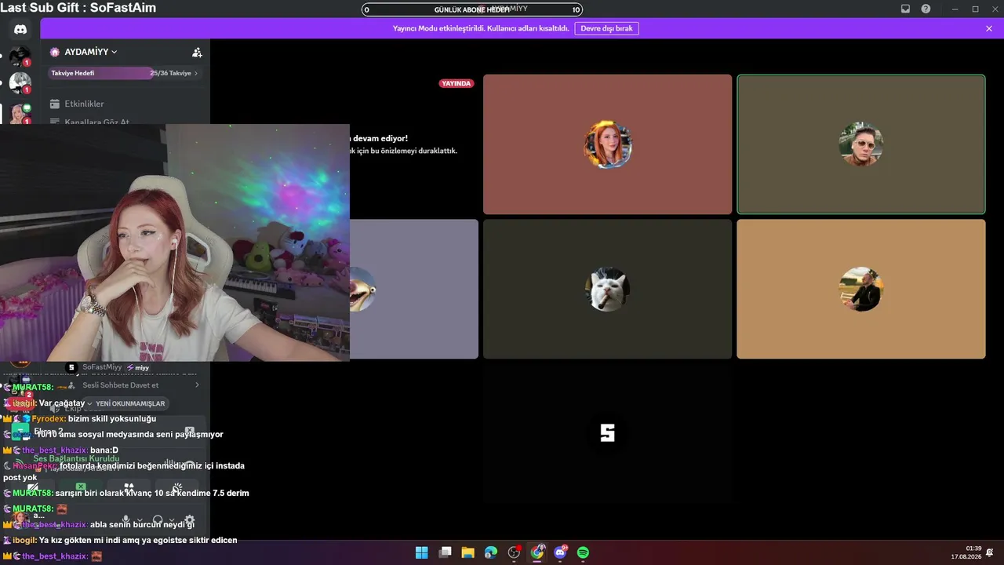Select the second server avatar in the sidebar
Image resolution: width=1004 pixels, height=565 pixels.
pos(20,82)
